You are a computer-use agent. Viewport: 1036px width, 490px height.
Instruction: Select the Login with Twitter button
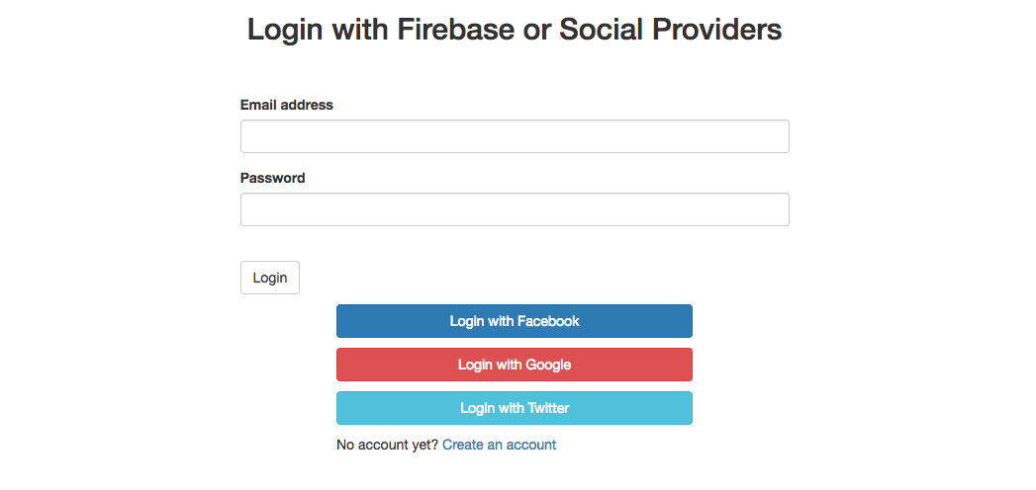515,408
